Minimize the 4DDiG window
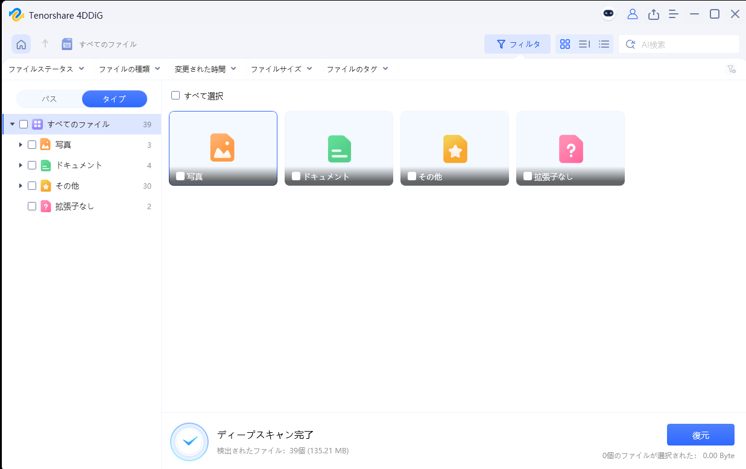746x469 pixels. click(694, 14)
